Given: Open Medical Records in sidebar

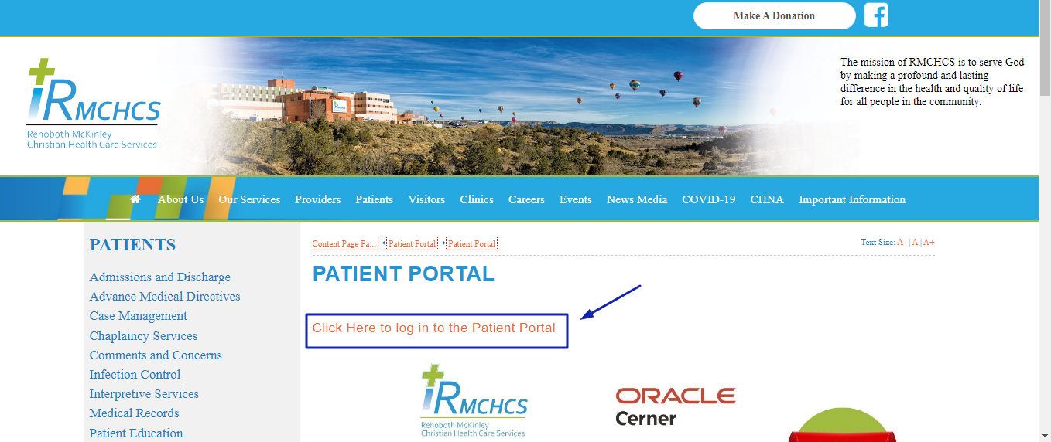Looking at the screenshot, I should point(134,413).
